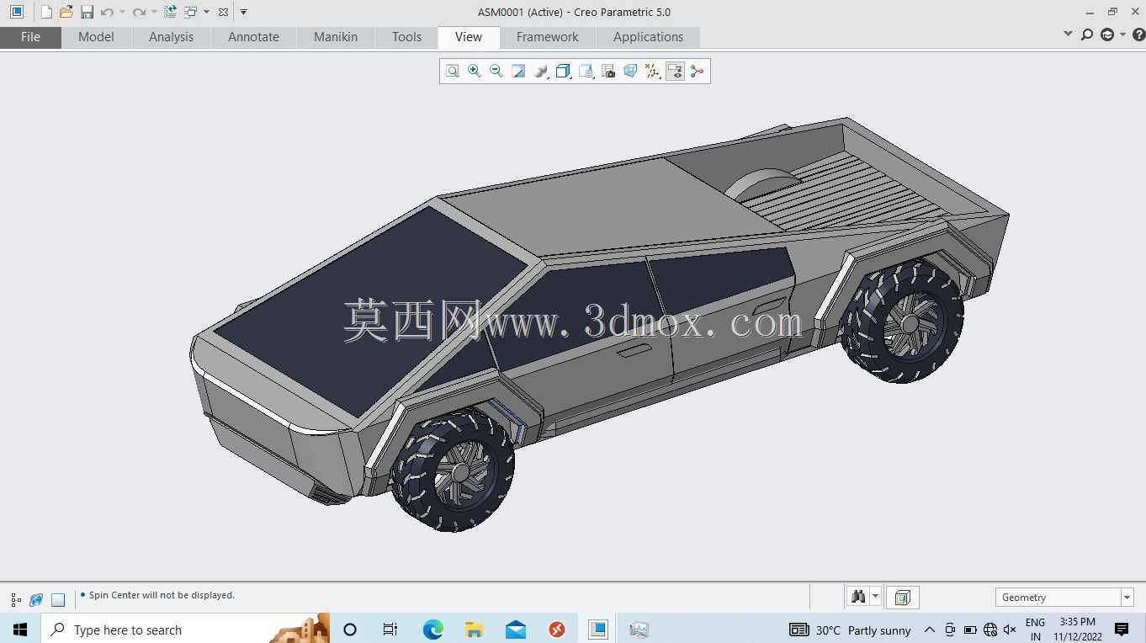Image resolution: width=1146 pixels, height=643 pixels.
Task: Toggle Perspective View icon
Action: pos(630,72)
